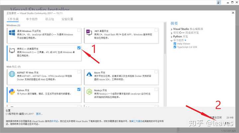Viewport: 239px width, 133px height.
Task: Check the Universal Windows Platform workload checkbox
Action: point(79,30)
